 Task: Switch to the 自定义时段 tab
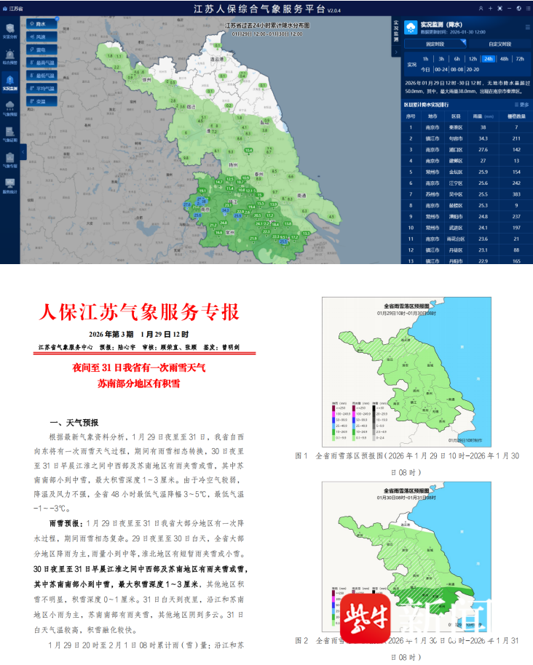(499, 45)
